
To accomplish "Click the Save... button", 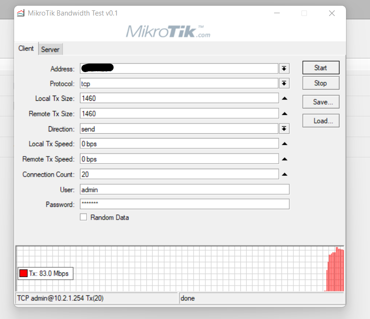I will click(321, 102).
